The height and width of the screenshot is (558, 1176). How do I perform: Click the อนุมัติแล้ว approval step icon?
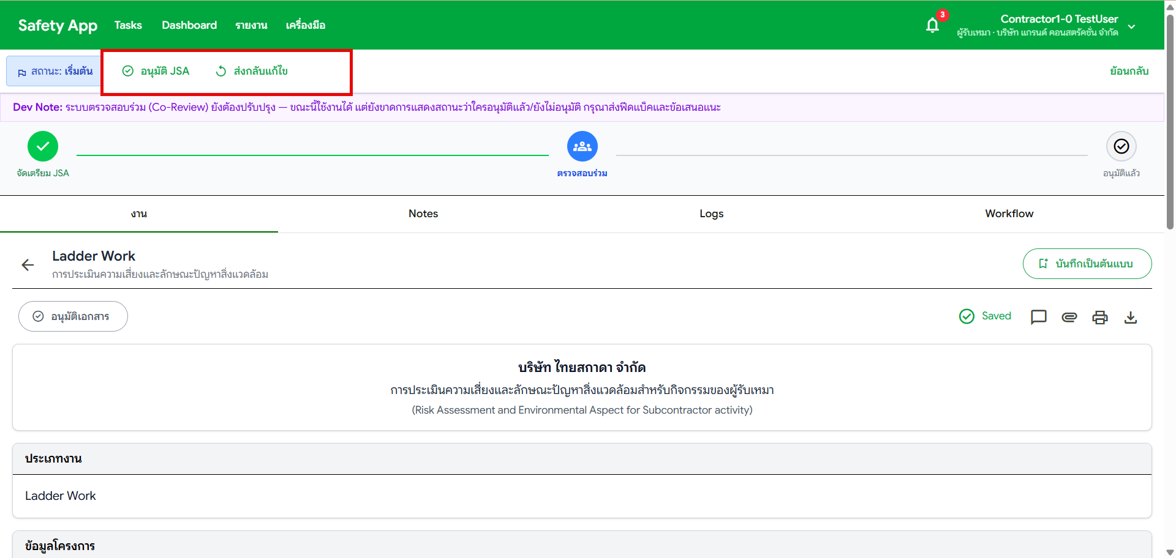tap(1121, 146)
